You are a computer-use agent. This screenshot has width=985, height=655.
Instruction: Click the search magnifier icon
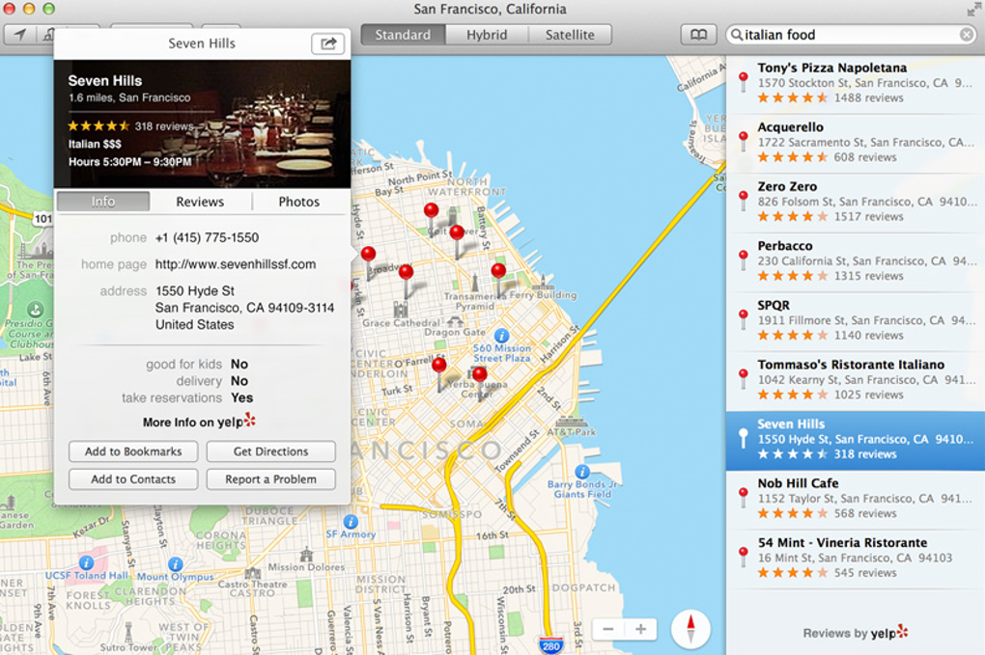click(x=736, y=35)
